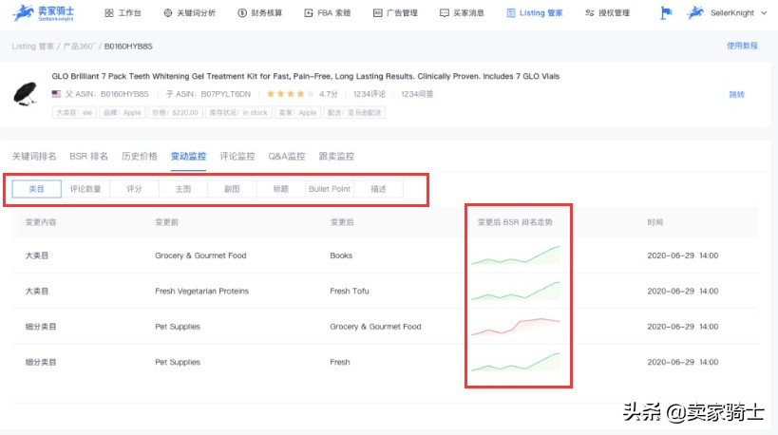
Task: Click the Books row BSR trend chart
Action: click(516, 255)
